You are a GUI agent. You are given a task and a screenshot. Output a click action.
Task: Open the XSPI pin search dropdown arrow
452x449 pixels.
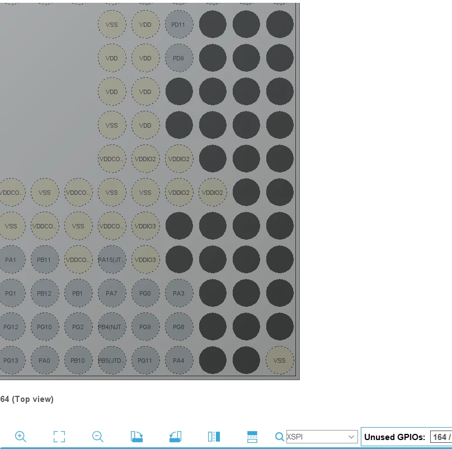point(351,437)
